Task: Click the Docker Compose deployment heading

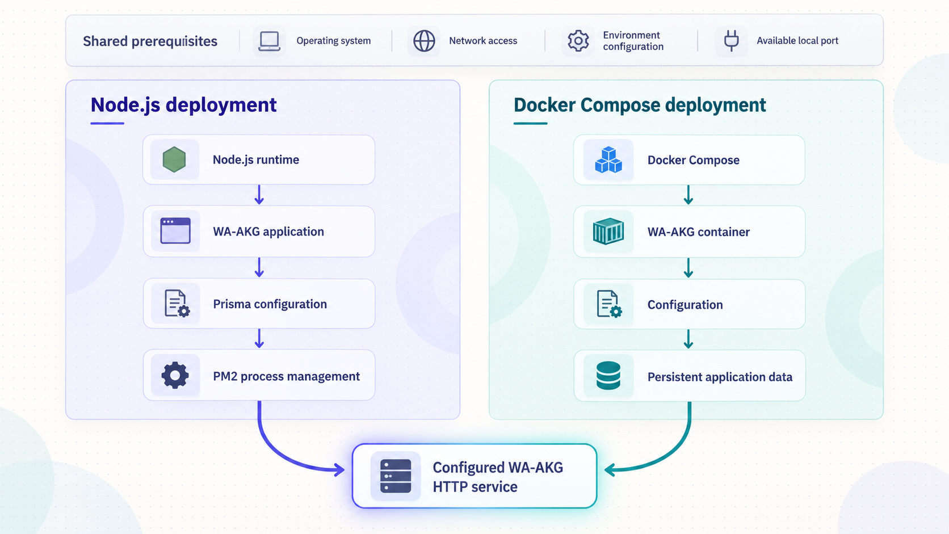Action: coord(640,105)
